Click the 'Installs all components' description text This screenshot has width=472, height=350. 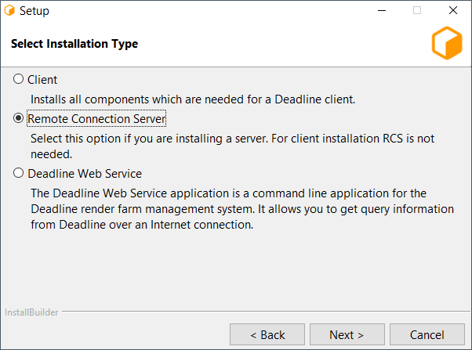(193, 99)
